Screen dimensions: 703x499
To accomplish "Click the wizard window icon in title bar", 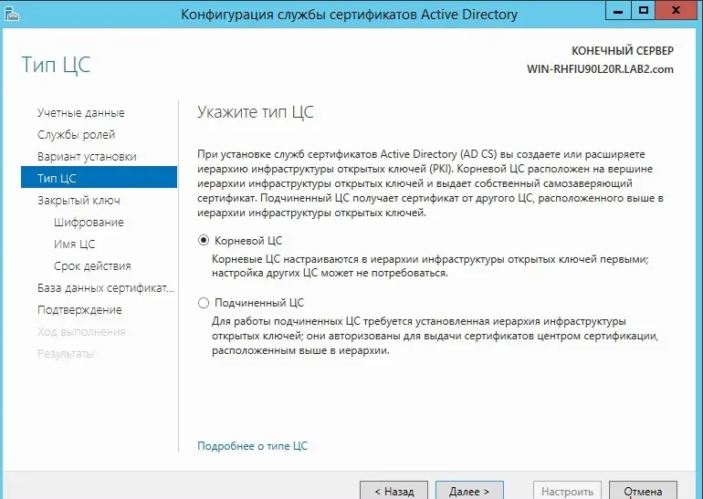I will tap(10, 14).
